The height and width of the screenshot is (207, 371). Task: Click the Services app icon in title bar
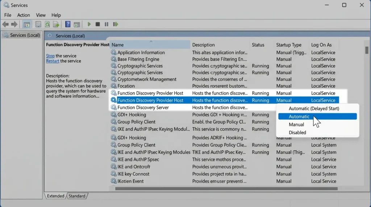[x=6, y=5]
